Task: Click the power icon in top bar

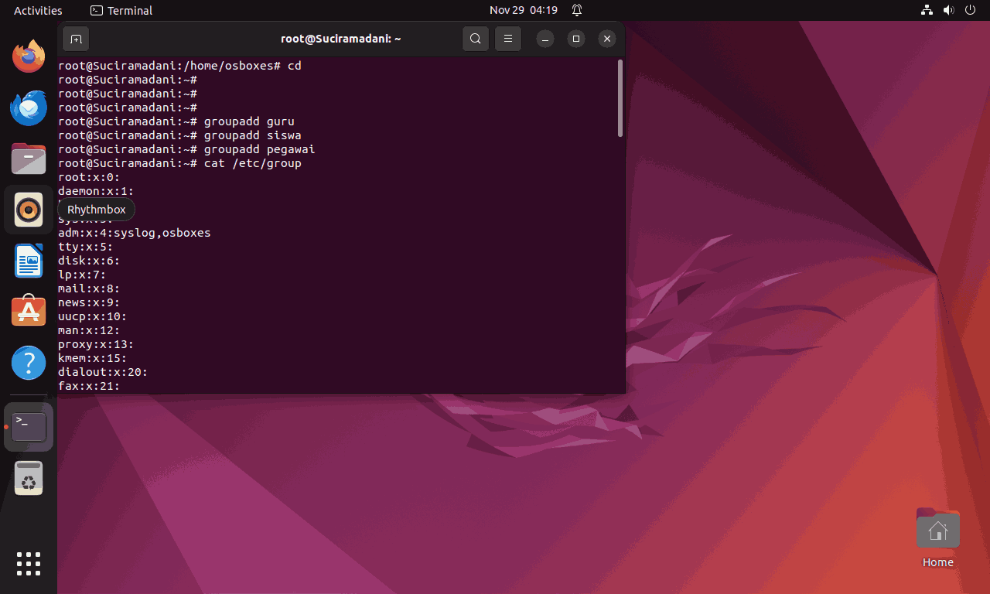Action: click(x=970, y=10)
